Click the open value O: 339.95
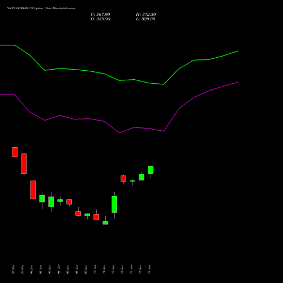The image size is (283, 283). coord(100,19)
